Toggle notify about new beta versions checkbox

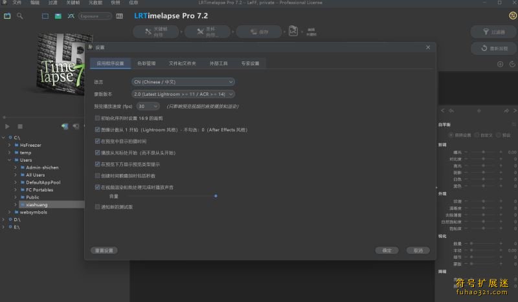[97, 206]
